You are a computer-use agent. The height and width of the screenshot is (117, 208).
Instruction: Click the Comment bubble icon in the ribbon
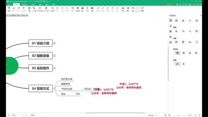112,8
